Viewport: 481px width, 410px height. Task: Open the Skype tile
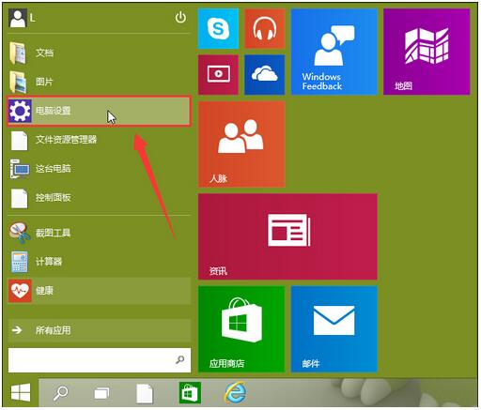(218, 28)
